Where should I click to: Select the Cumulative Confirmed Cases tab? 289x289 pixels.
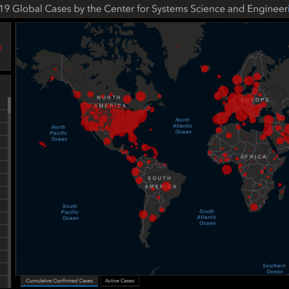tap(59, 281)
